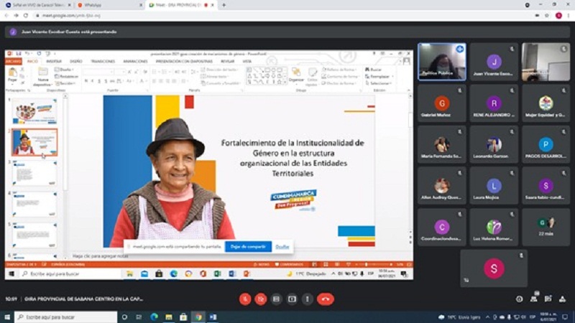The width and height of the screenshot is (575, 323).
Task: Select INICIO ribbon tab in PowerPoint
Action: 32,61
